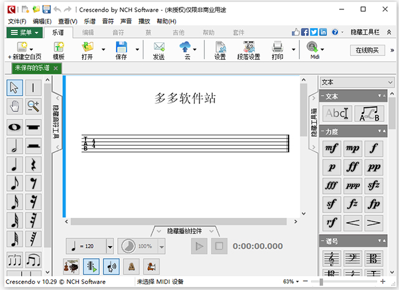
Task: Expand the 保存 dropdown arrow
Action: point(137,50)
